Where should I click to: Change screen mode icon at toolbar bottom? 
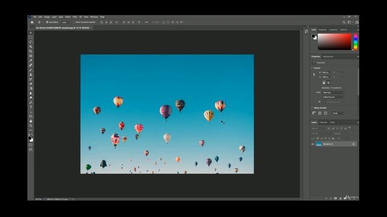(31, 149)
